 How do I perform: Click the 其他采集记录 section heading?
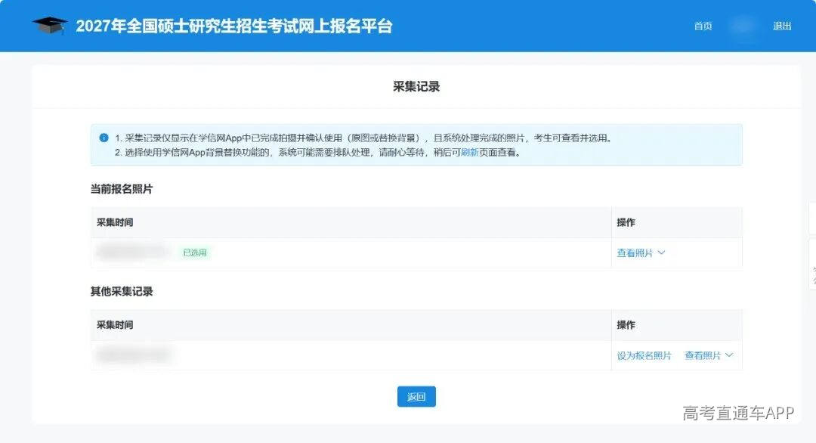click(x=122, y=292)
